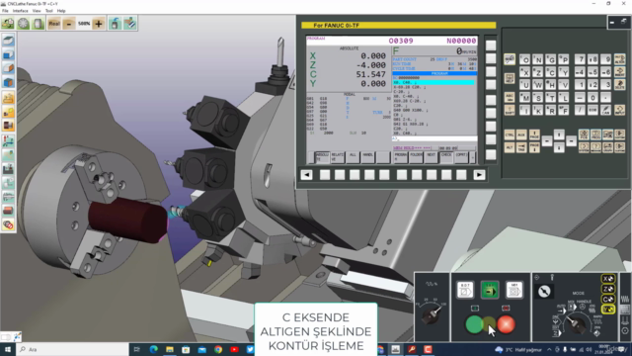
Task: Open the View menu
Action: pyautogui.click(x=37, y=11)
